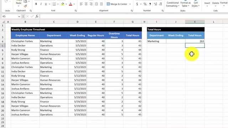Select Finance department cell in row 12
The image size is (228, 128).
54,76
